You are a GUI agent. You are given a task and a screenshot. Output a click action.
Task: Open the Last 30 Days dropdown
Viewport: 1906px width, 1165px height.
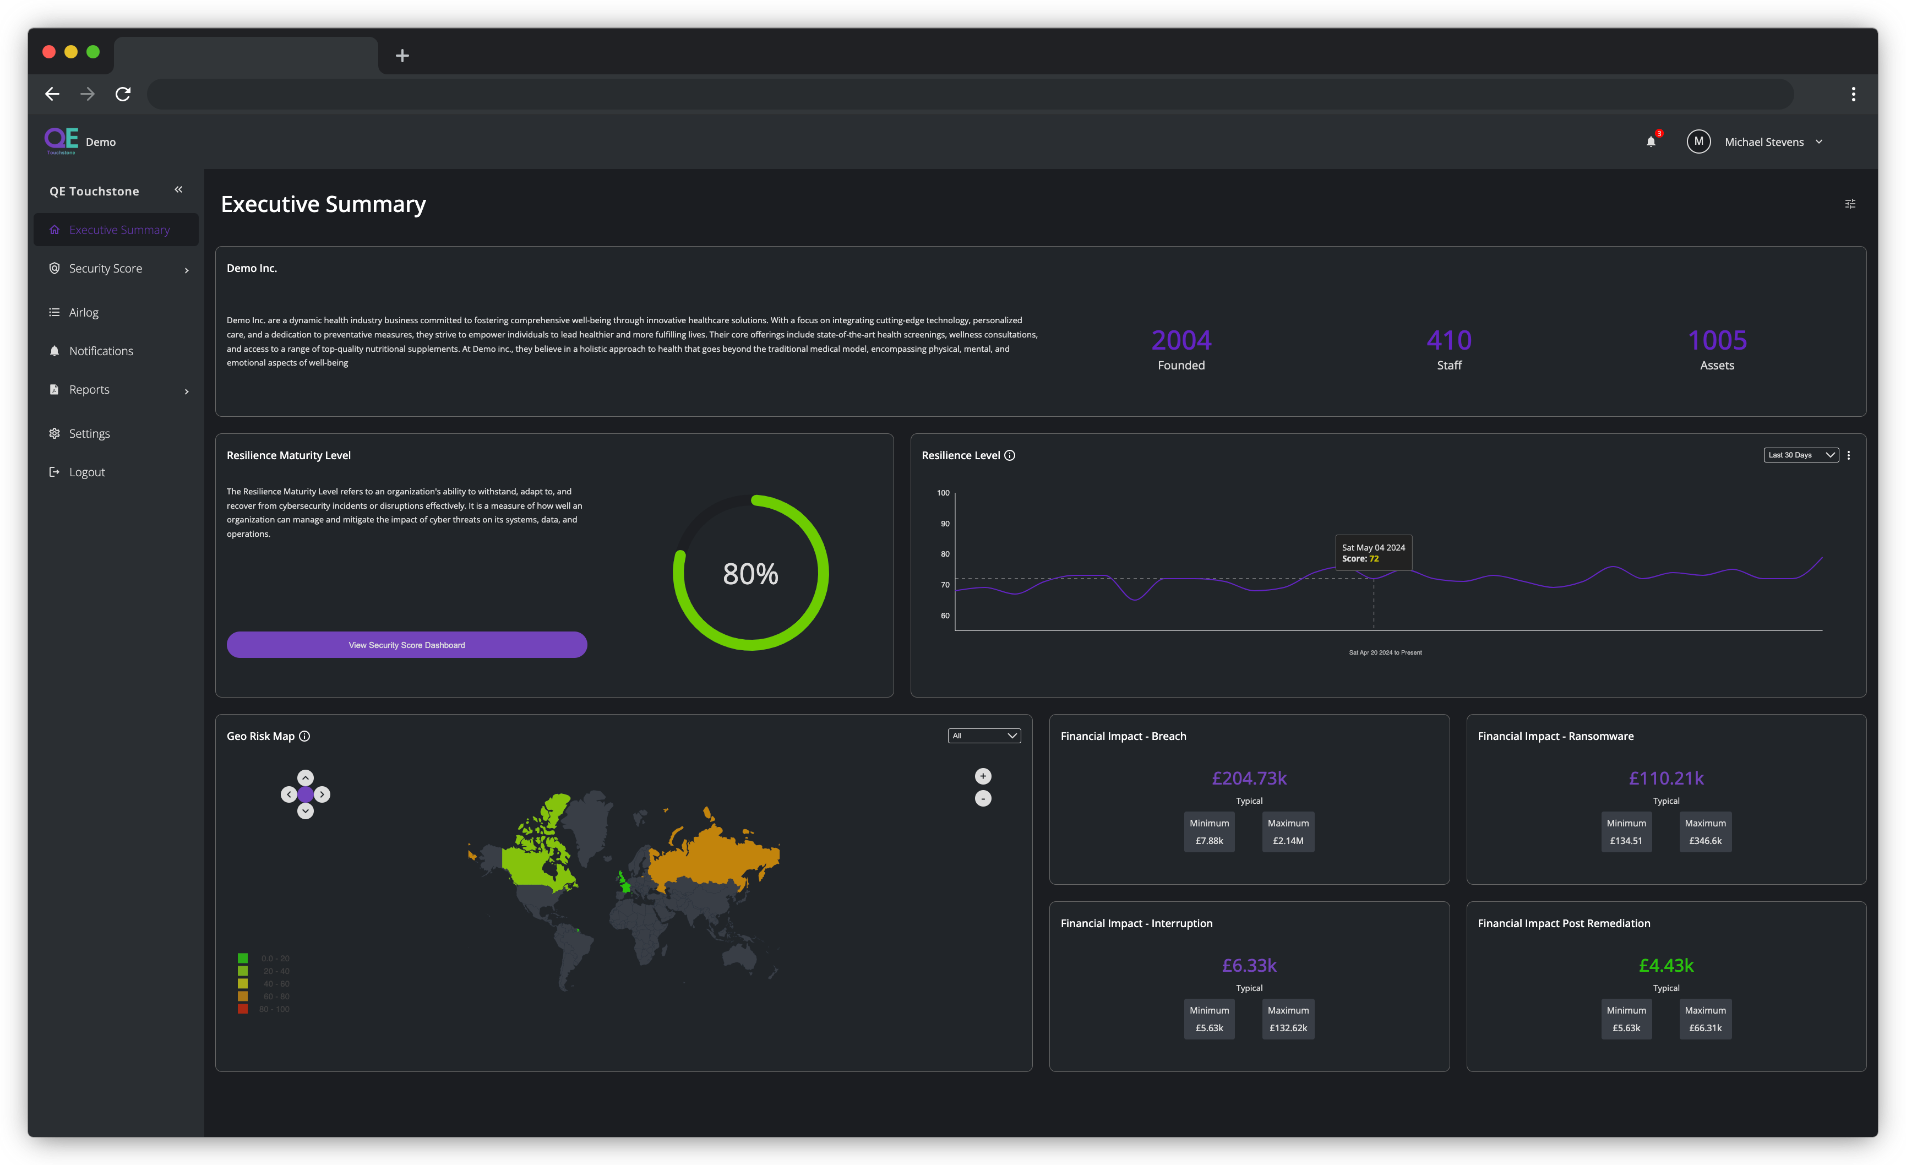point(1801,455)
